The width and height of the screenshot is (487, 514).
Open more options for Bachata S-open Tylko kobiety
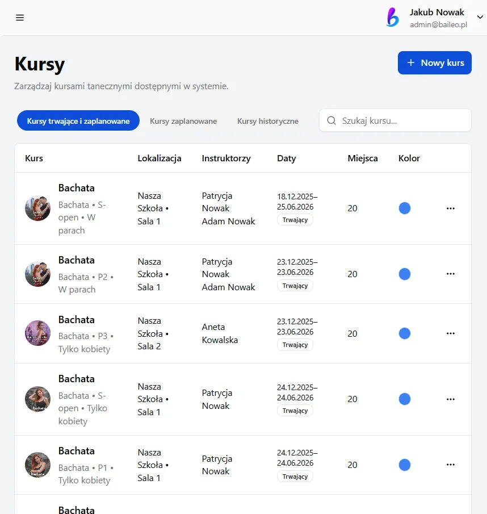[x=450, y=399]
